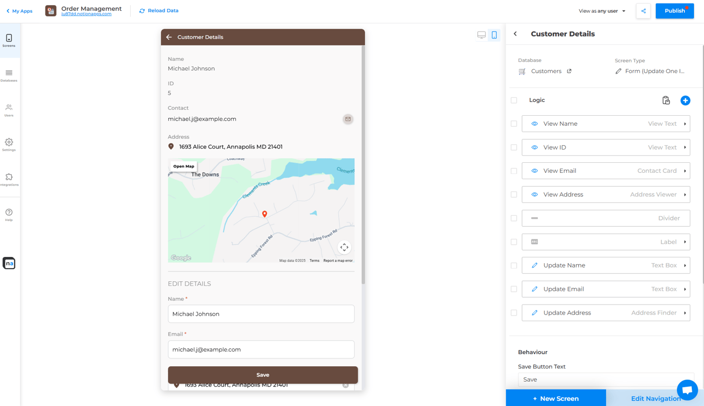
Task: Click the map fullscreen expand control
Action: [x=344, y=247]
